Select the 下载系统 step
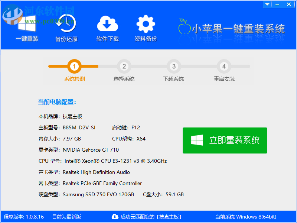 [173, 79]
